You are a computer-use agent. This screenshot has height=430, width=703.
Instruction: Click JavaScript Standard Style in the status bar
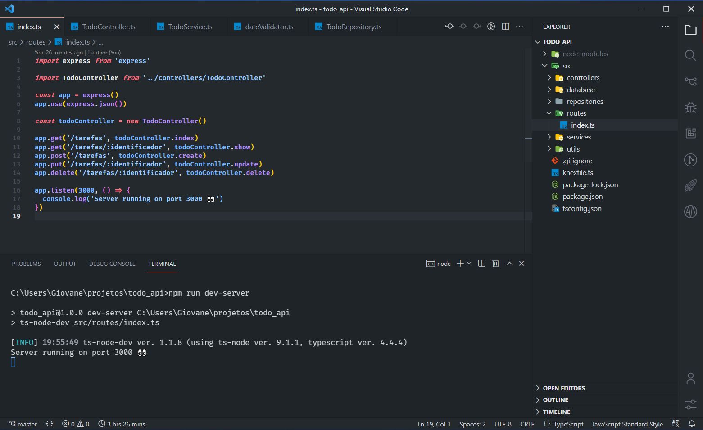click(627, 424)
